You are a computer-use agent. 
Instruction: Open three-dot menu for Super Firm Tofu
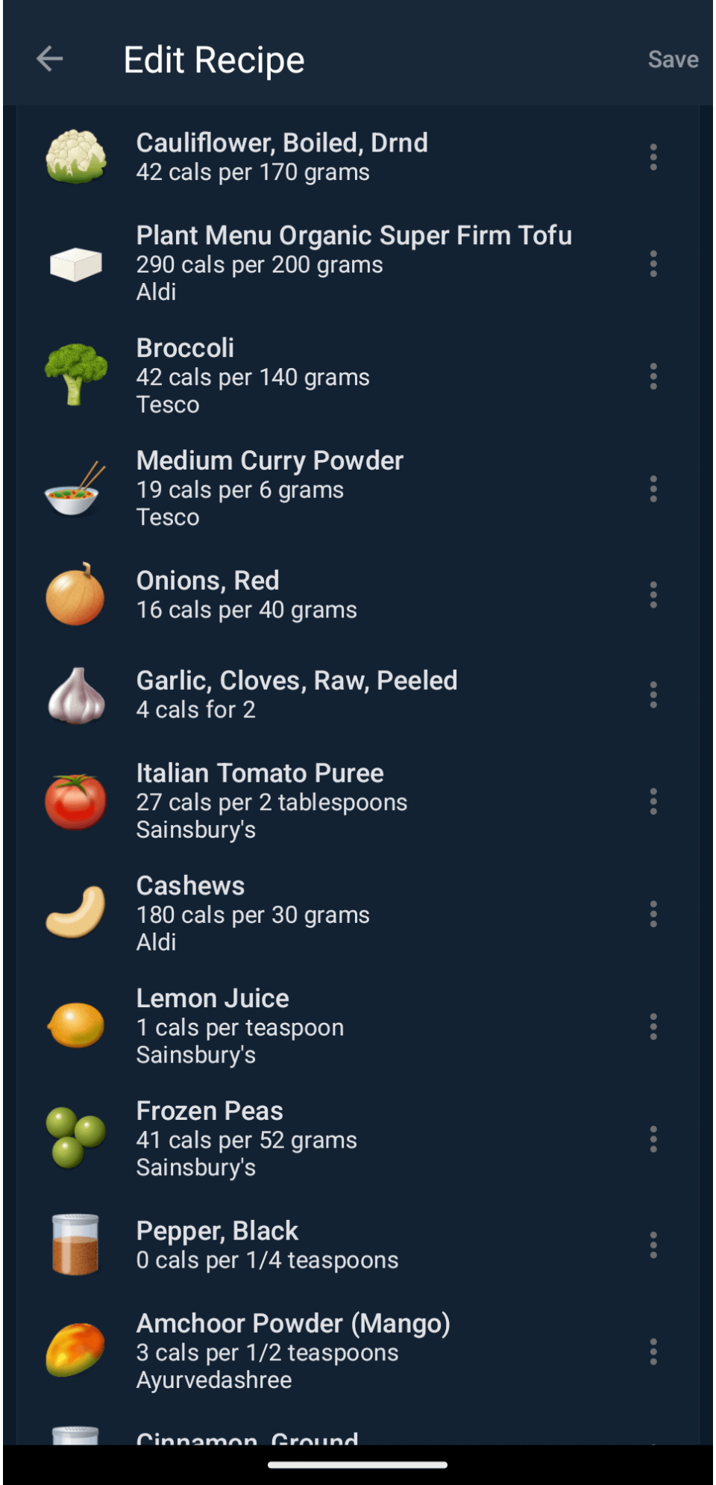pos(653,264)
